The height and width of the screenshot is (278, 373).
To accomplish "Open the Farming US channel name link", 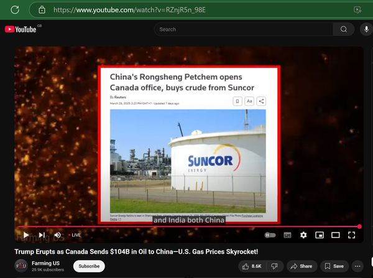I will (45, 263).
